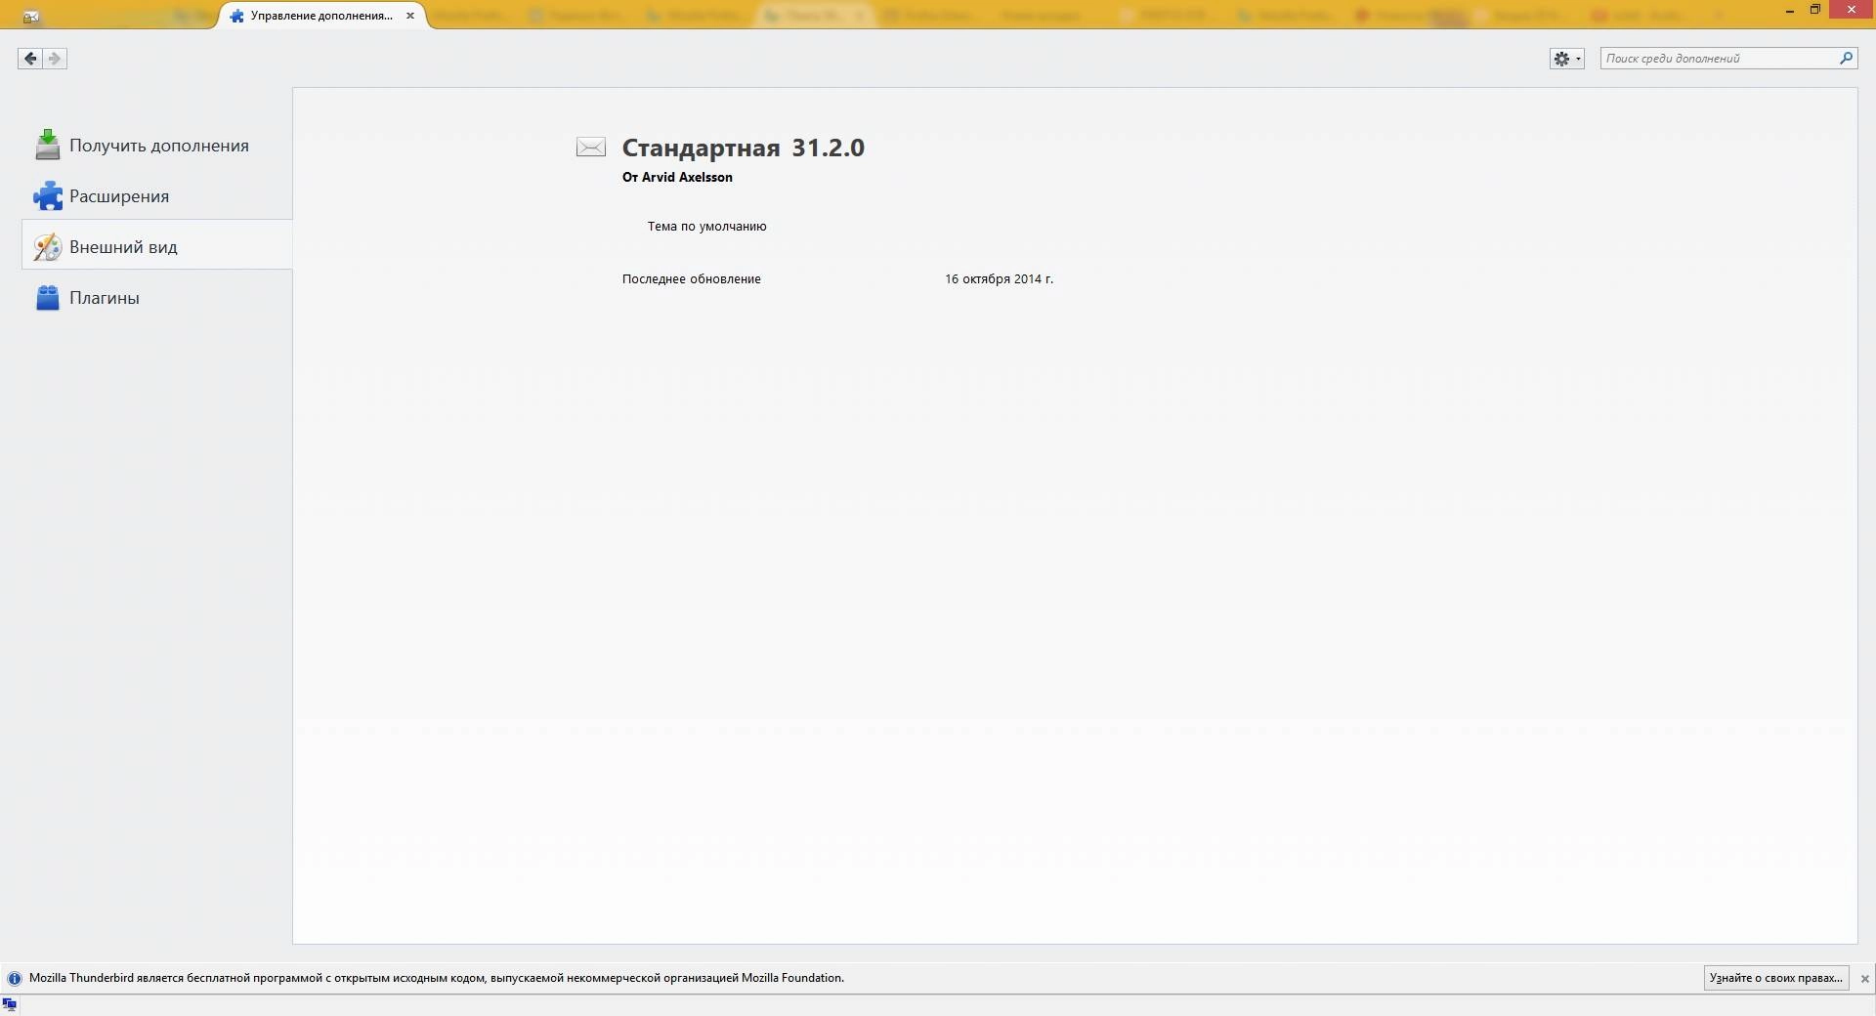Click the date '16 октября 2014 г.'
The height and width of the screenshot is (1016, 1876).
pyautogui.click(x=999, y=279)
